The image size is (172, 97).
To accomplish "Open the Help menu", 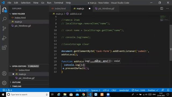I will [68, 3].
